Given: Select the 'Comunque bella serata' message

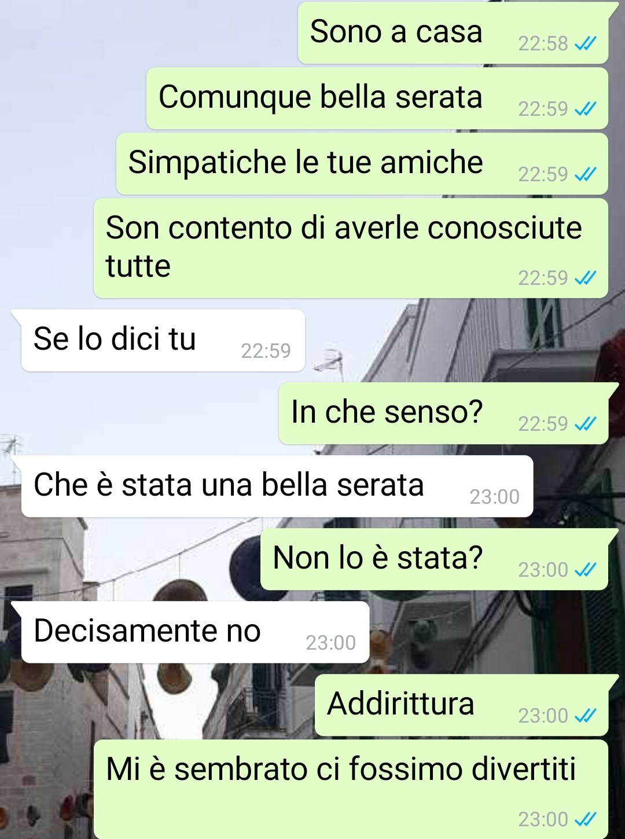Looking at the screenshot, I should click(377, 98).
